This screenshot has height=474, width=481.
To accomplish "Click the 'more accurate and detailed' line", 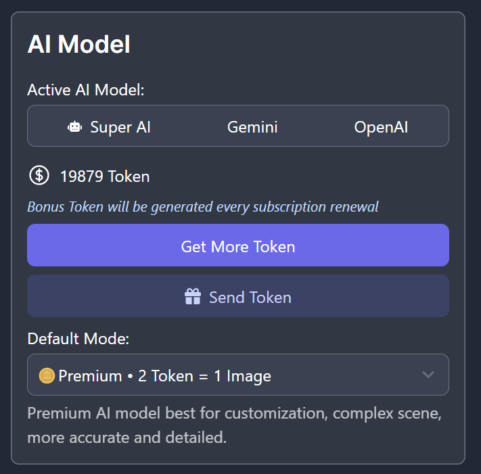I will click(x=127, y=437).
